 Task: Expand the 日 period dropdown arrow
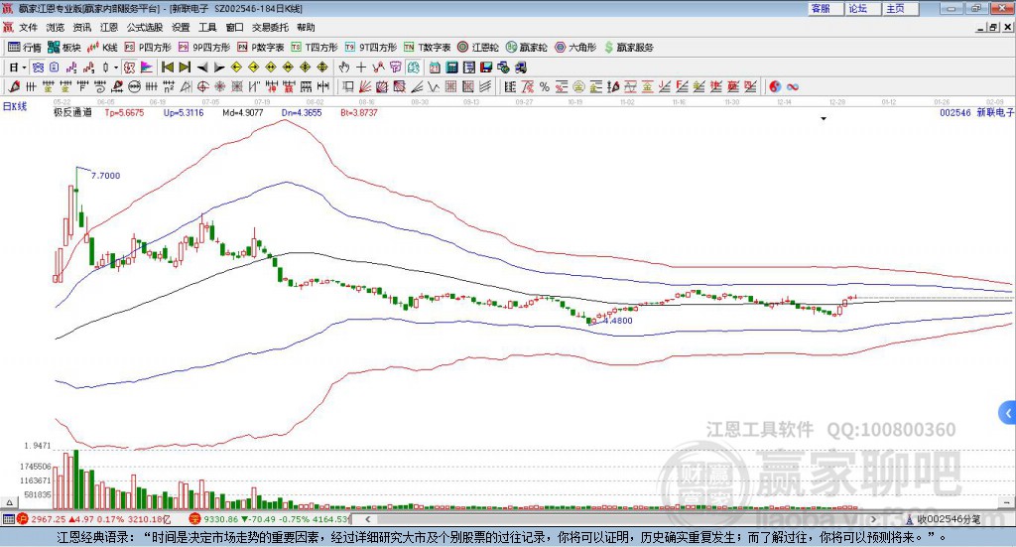pos(25,68)
